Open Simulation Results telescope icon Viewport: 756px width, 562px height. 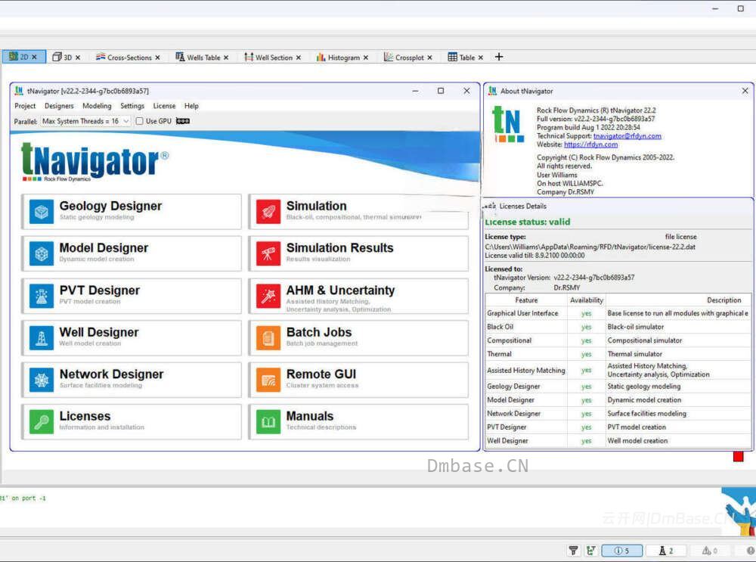point(268,253)
